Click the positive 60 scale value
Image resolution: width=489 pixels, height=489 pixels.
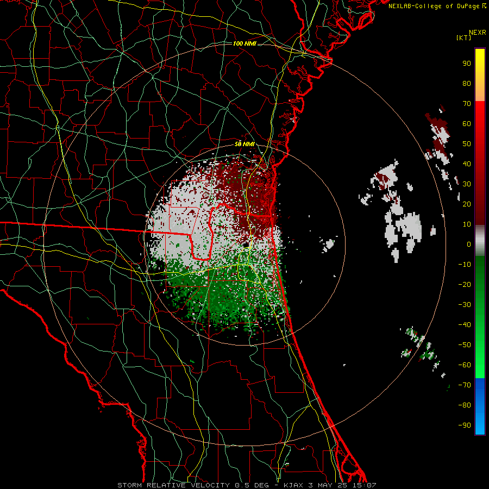pyautogui.click(x=467, y=123)
